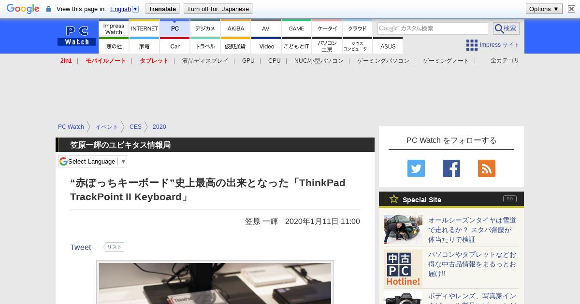Open the GPU category link
Screen dimensions: 580x304
(x=248, y=61)
